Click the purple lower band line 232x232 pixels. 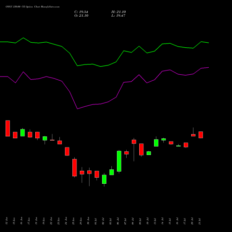[104, 88]
